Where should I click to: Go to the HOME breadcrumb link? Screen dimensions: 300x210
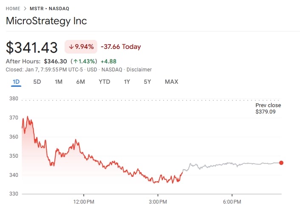pyautogui.click(x=13, y=9)
